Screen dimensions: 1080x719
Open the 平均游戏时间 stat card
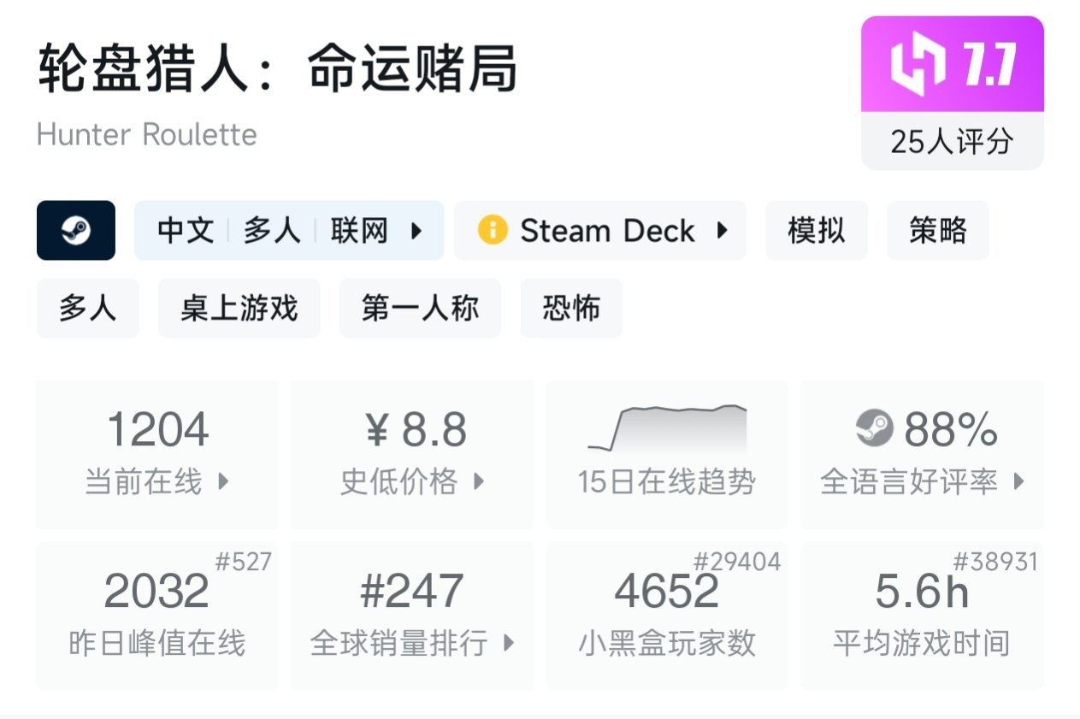tap(922, 616)
